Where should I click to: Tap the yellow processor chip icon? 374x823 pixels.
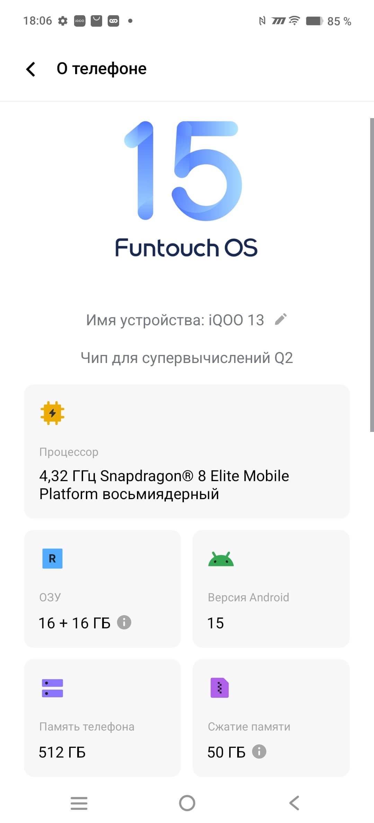tap(52, 413)
